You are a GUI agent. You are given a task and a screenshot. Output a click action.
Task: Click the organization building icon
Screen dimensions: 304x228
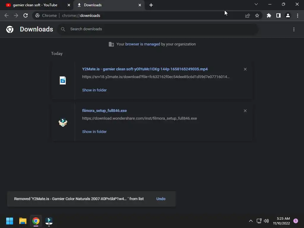point(111,44)
